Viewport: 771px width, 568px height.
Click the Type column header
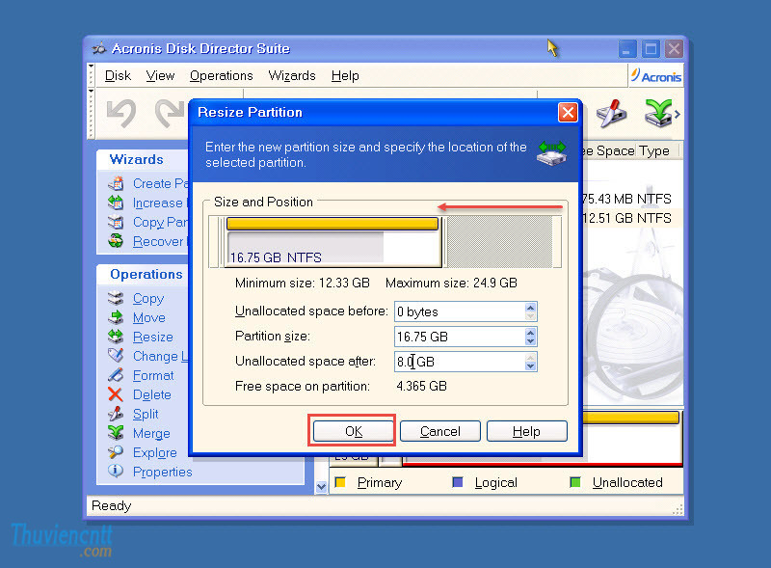pos(654,150)
